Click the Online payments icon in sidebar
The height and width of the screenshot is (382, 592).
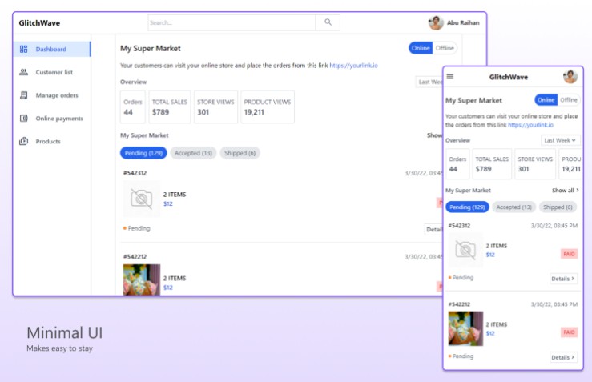click(x=23, y=119)
